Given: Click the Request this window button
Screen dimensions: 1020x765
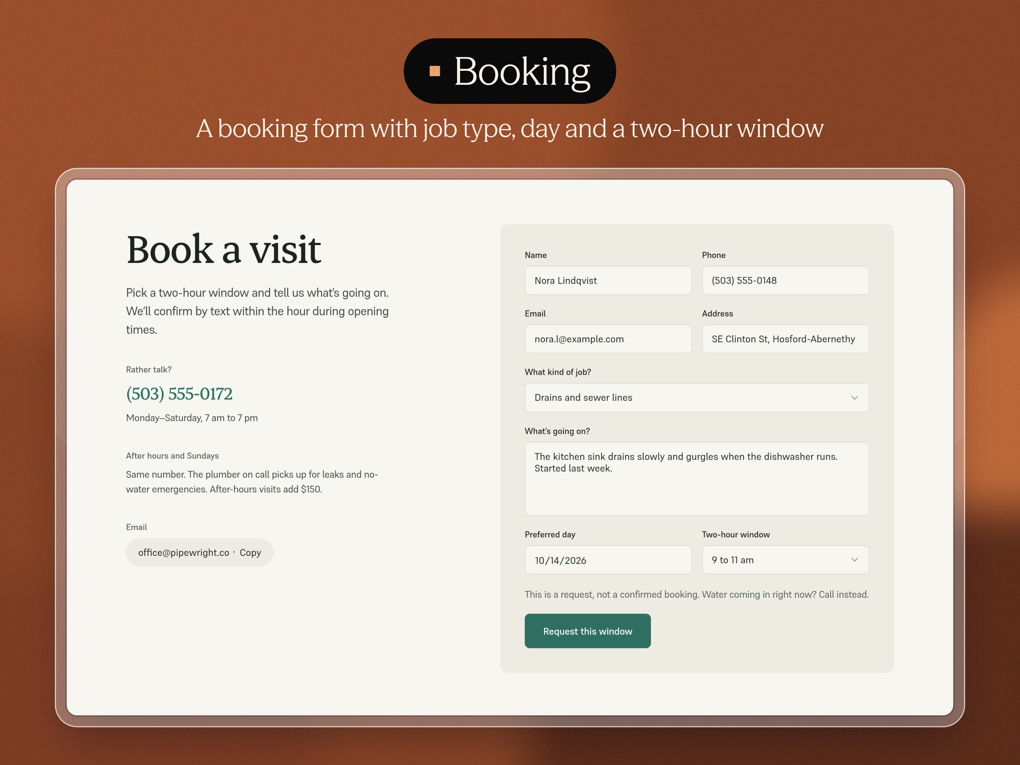Looking at the screenshot, I should tap(587, 631).
